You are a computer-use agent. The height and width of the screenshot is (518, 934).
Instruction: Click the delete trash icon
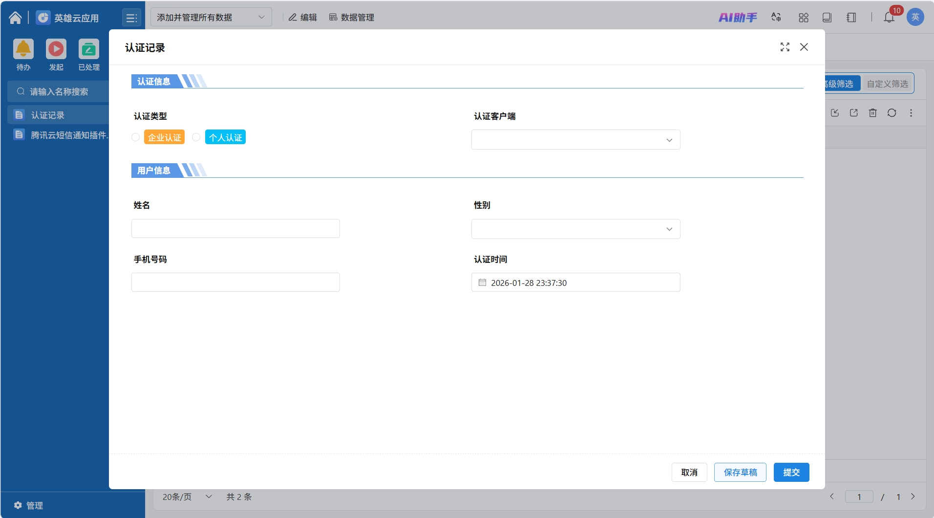tap(872, 113)
